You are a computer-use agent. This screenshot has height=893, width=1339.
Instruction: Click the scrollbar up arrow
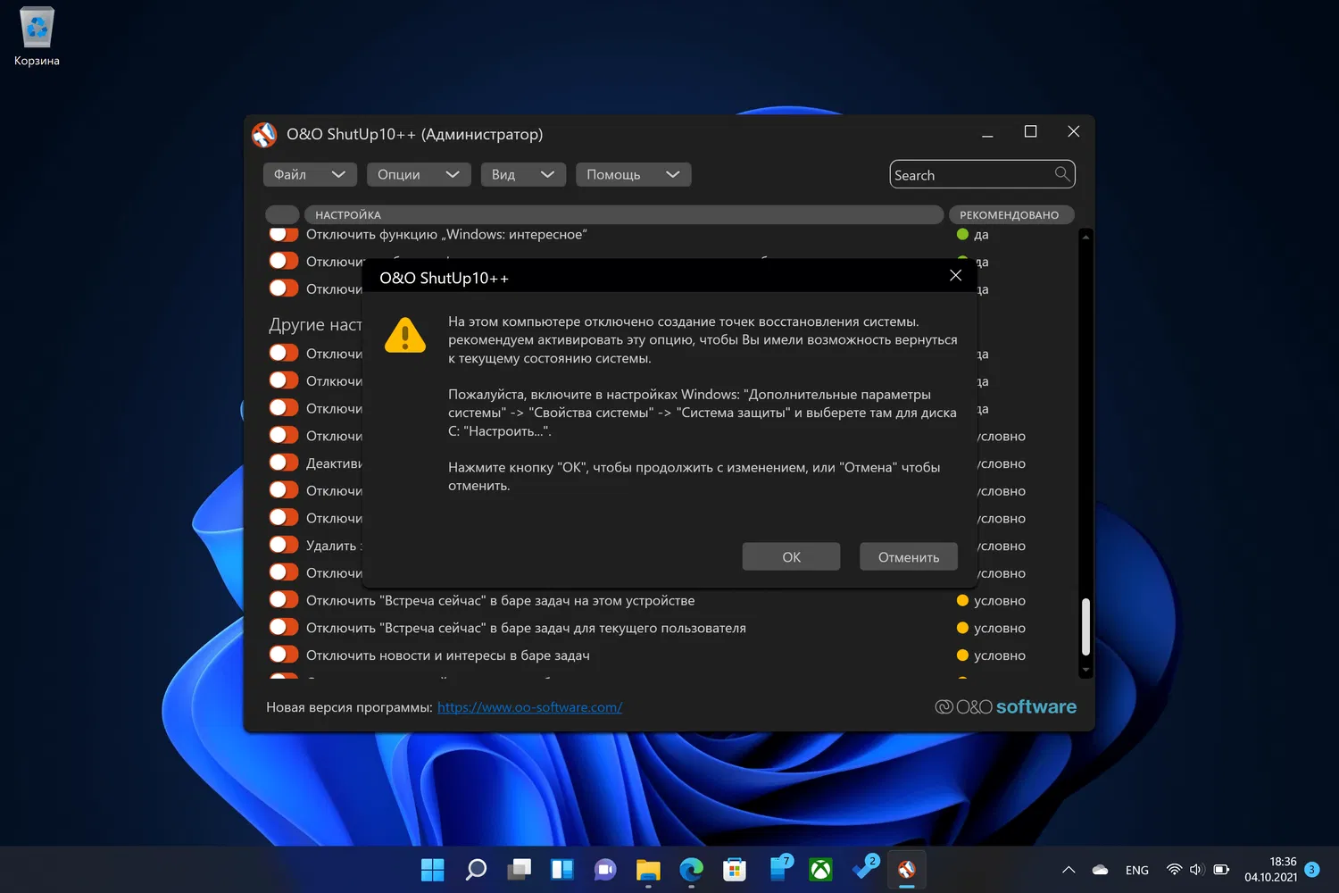(x=1085, y=237)
